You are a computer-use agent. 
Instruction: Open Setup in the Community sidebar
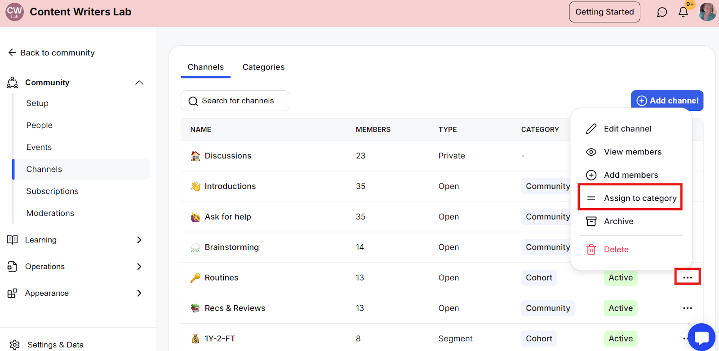tap(37, 103)
